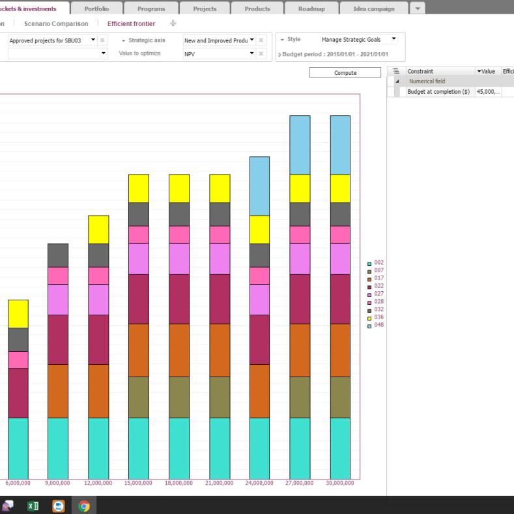Open the NPV value dropdown

(251, 53)
